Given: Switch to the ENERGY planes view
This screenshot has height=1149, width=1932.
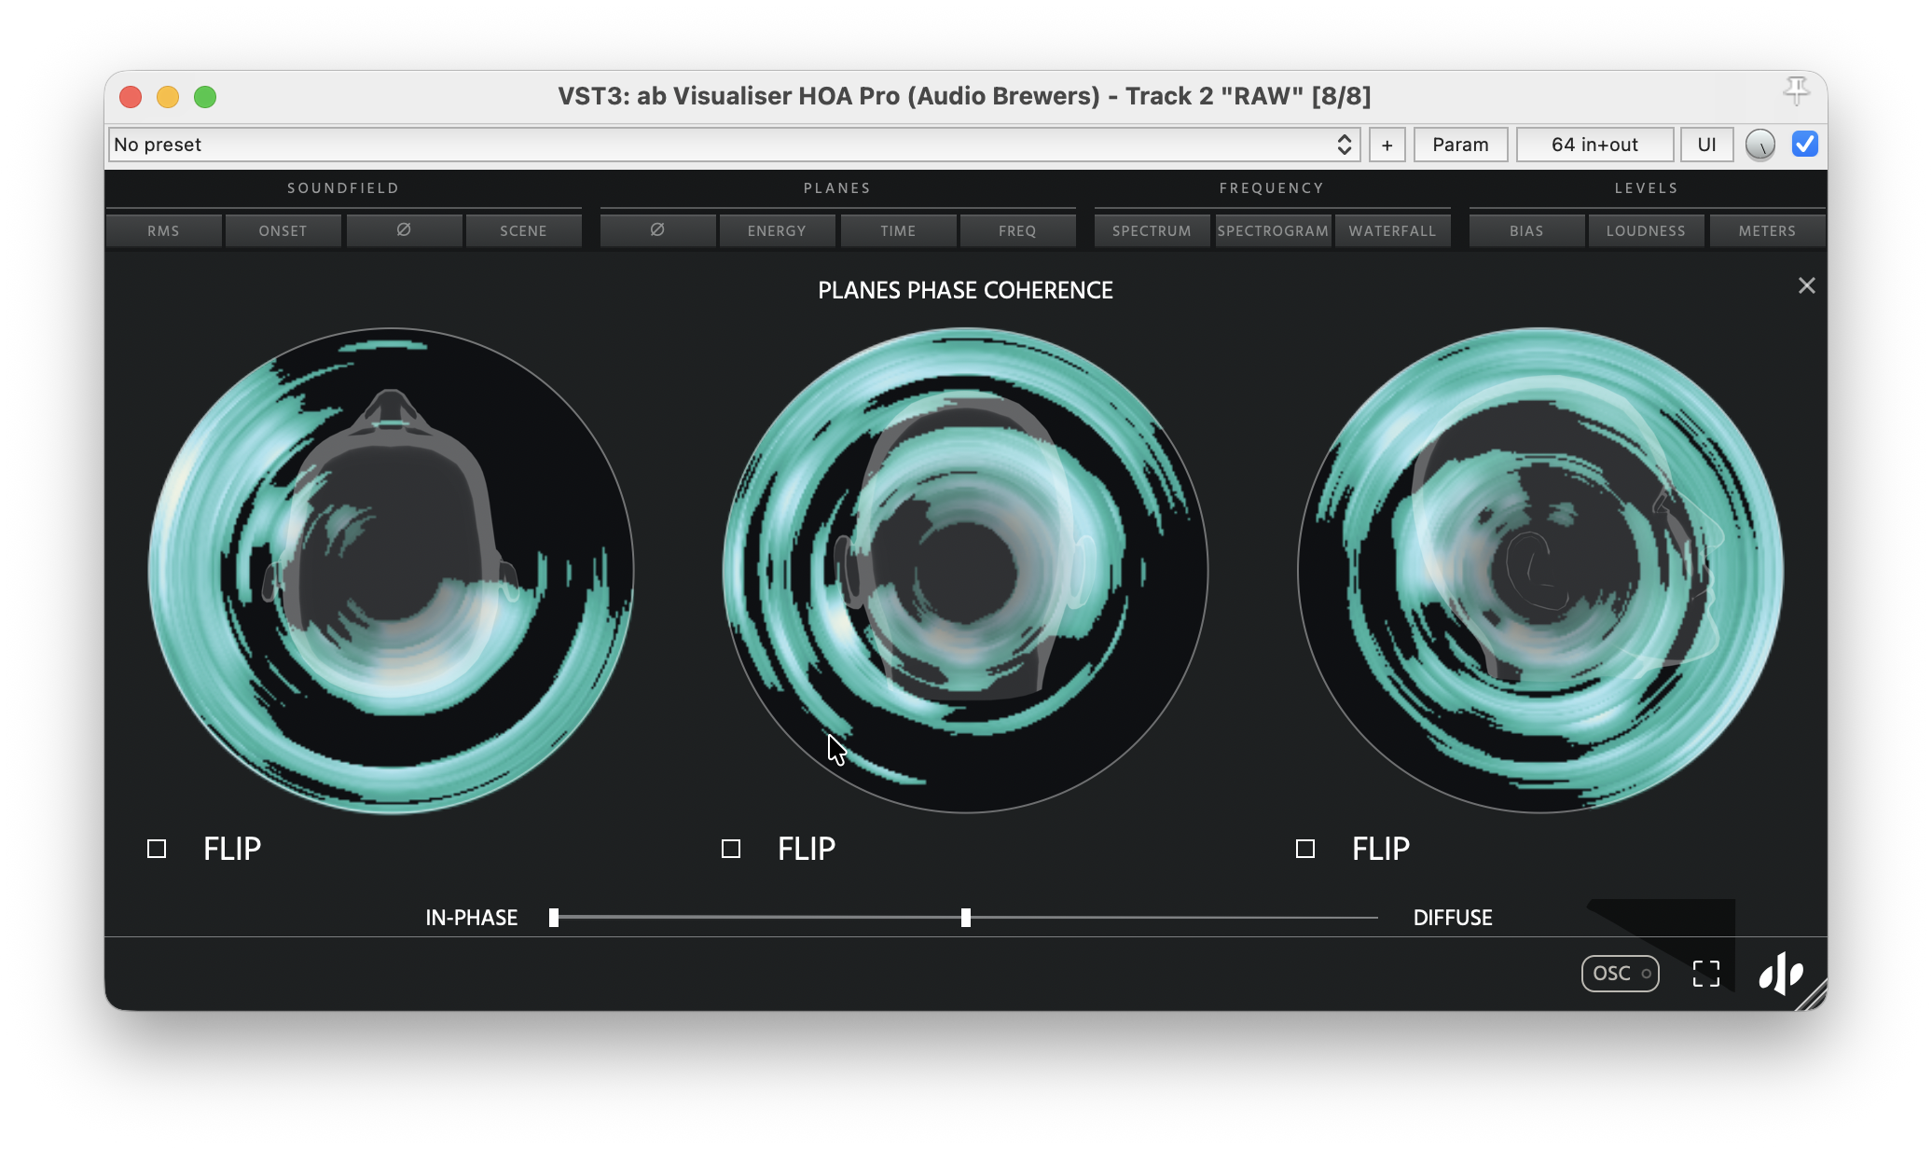Looking at the screenshot, I should [x=777, y=230].
